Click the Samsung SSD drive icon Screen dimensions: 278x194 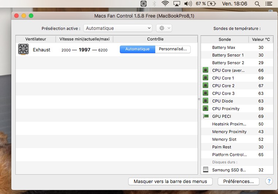pyautogui.click(x=205, y=170)
